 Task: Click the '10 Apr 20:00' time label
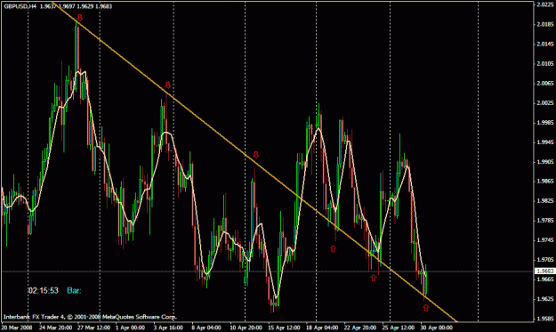[246, 328]
